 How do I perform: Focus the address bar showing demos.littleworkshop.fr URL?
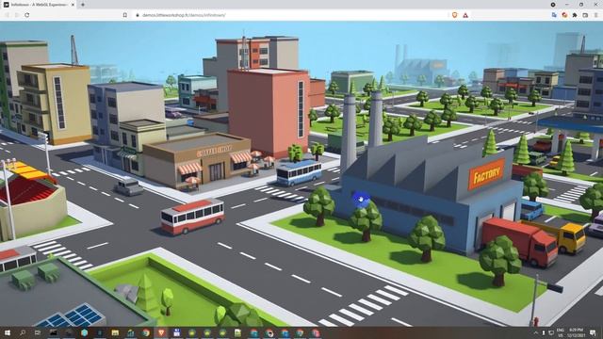coord(292,15)
